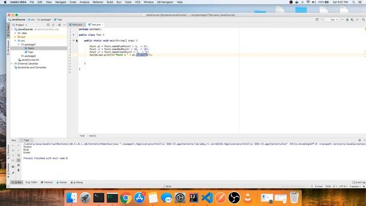This screenshot has width=366, height=206.
Task: Expand the out folder
Action: tap(15, 37)
